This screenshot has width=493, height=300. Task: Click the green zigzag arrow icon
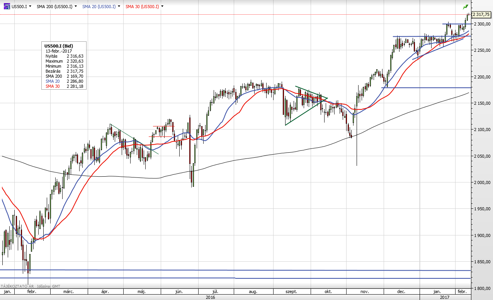coord(466,7)
